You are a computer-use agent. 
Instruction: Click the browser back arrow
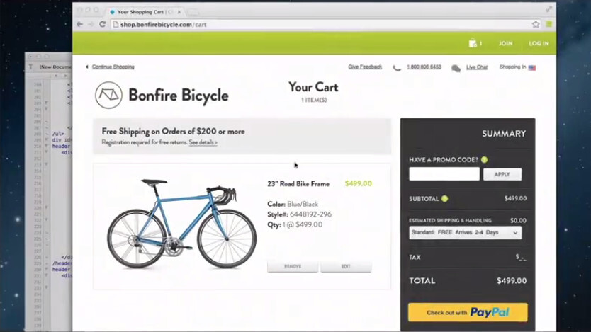(x=80, y=24)
